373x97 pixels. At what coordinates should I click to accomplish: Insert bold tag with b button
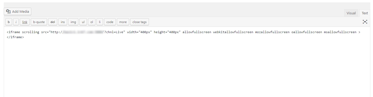pos(9,22)
